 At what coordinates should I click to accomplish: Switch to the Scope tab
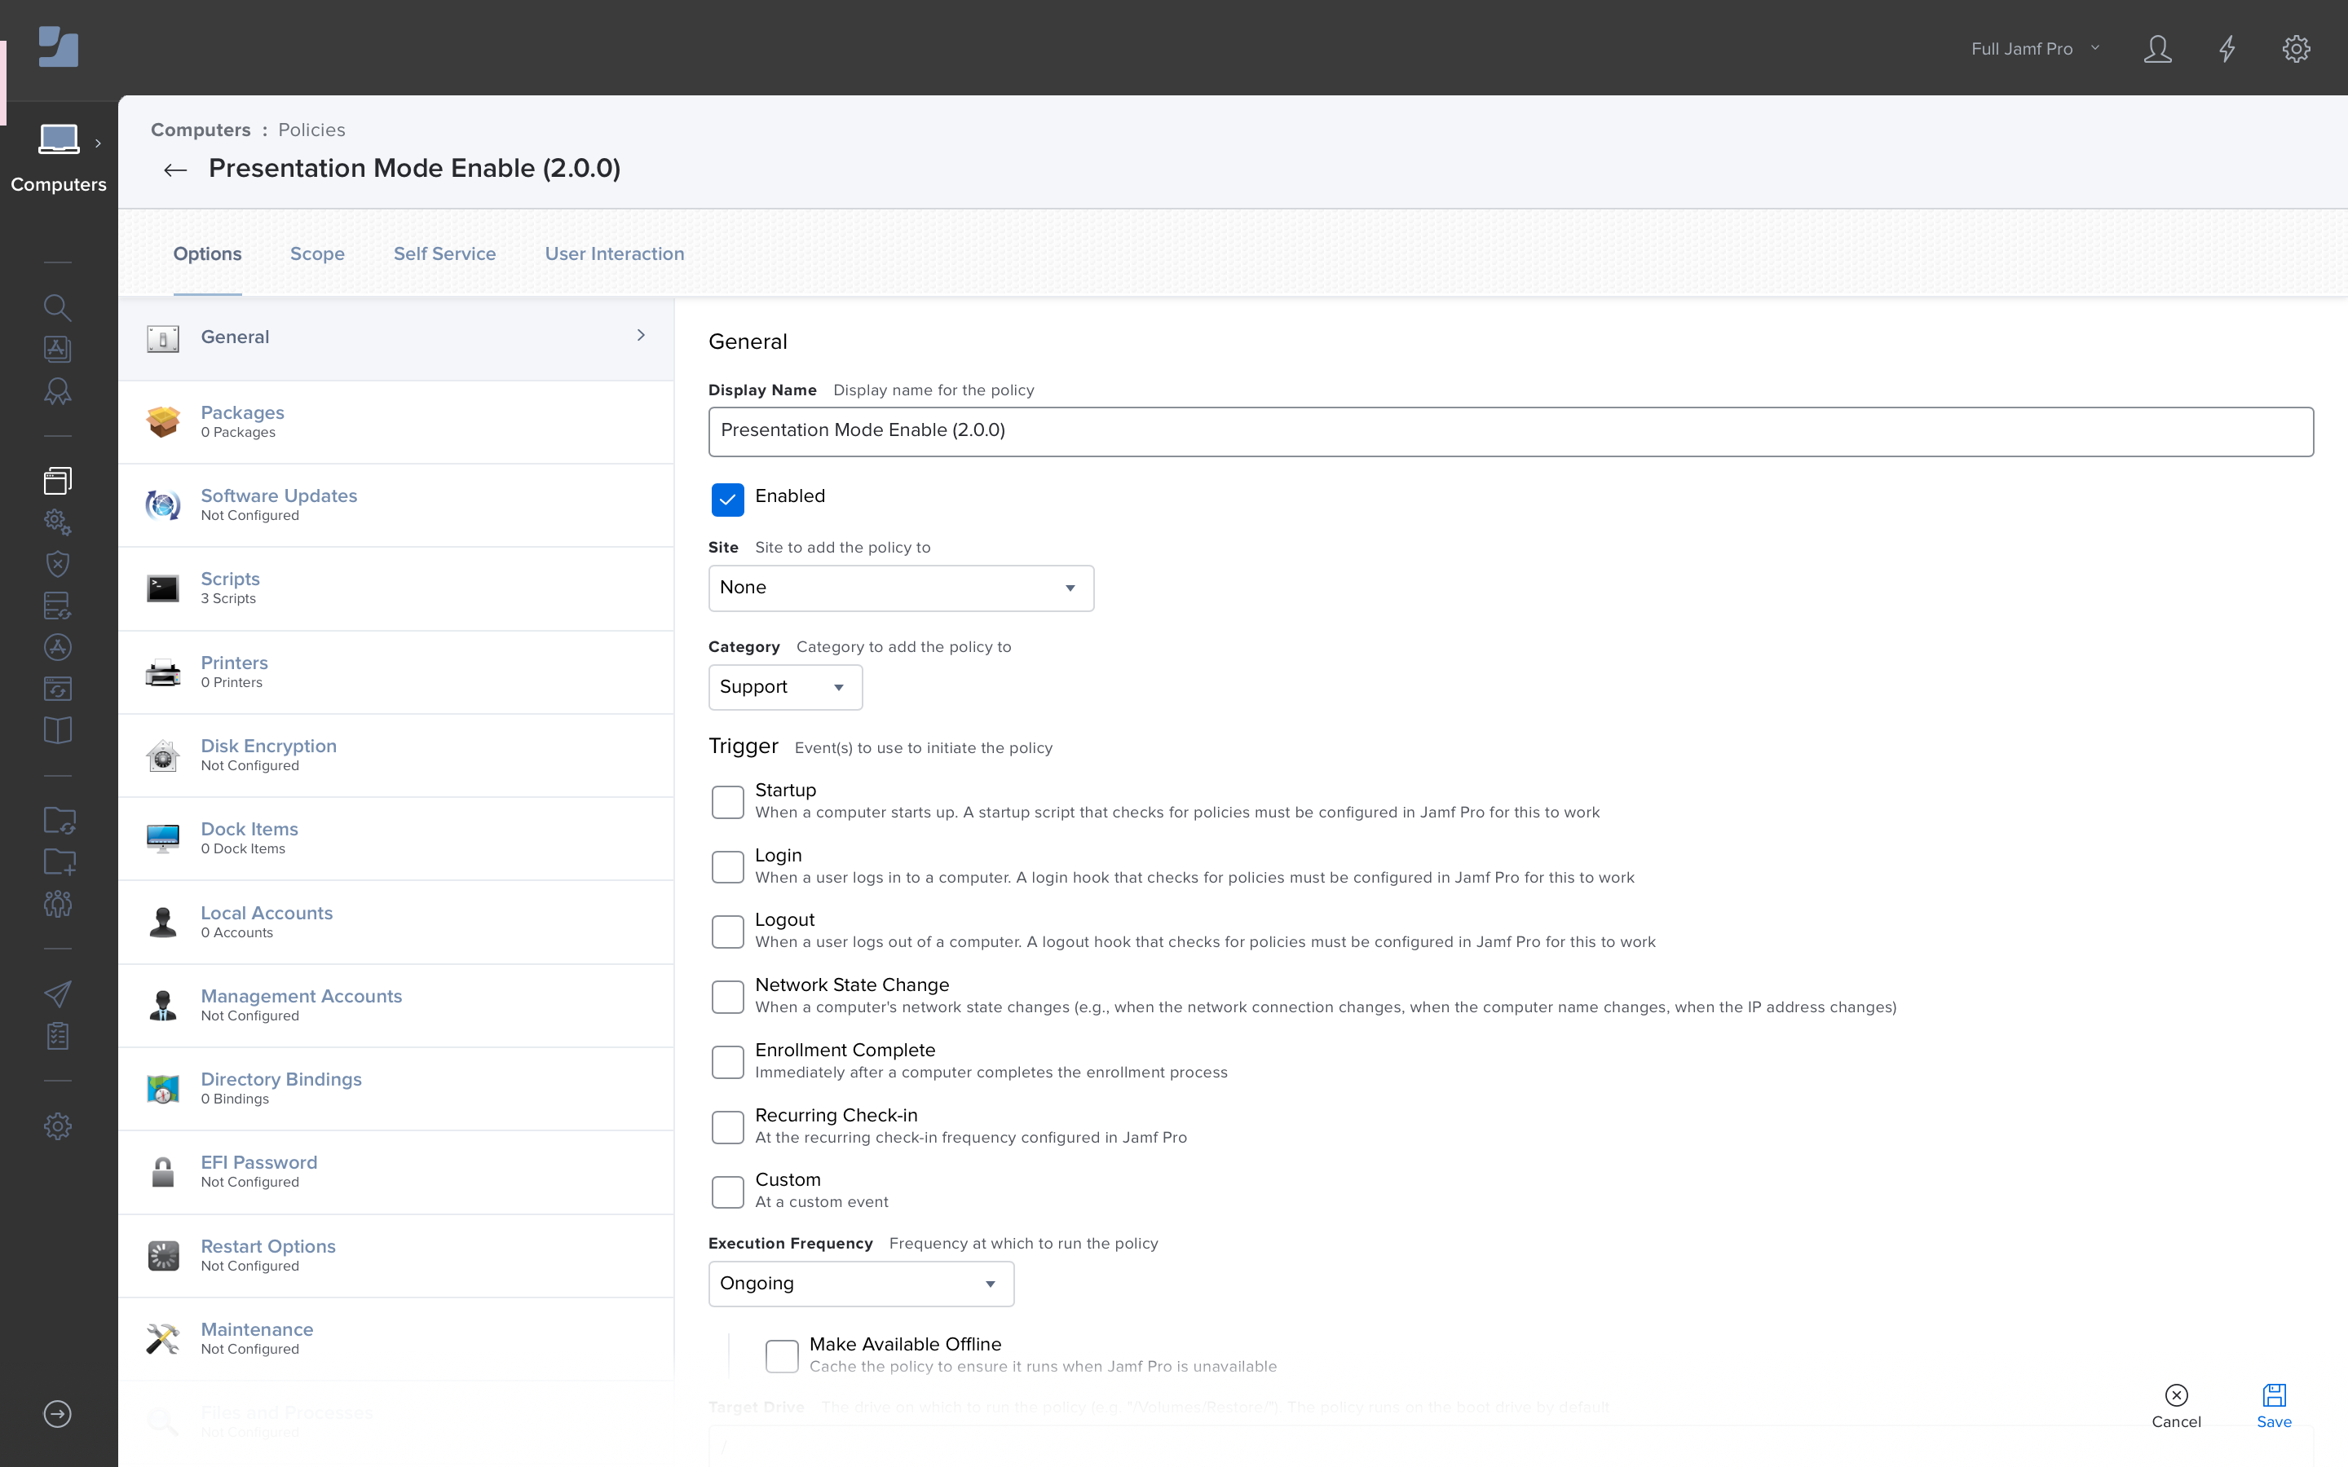(x=318, y=253)
